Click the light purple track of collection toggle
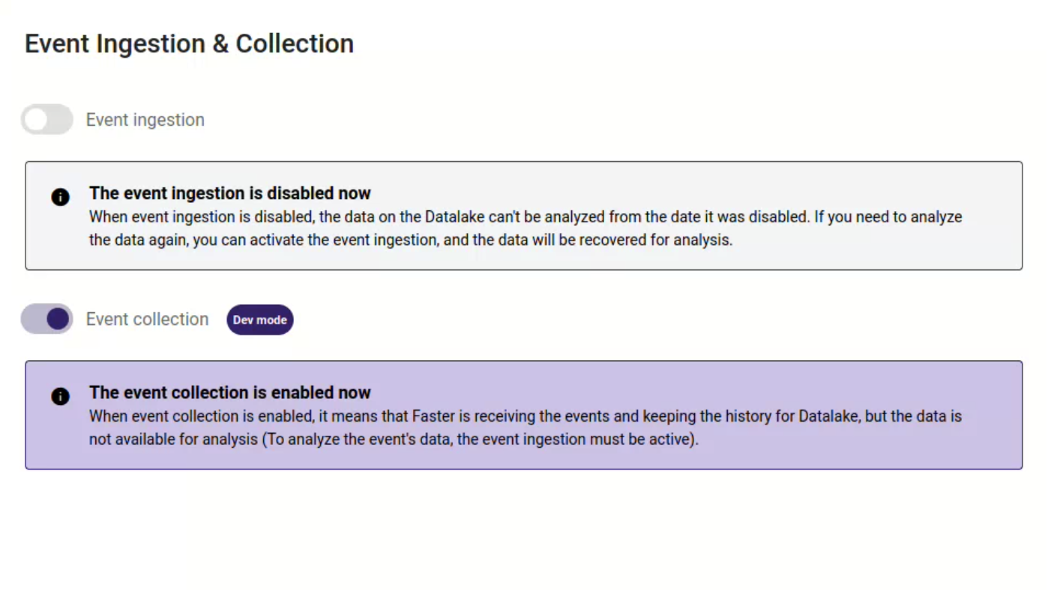1051x590 pixels. point(32,319)
